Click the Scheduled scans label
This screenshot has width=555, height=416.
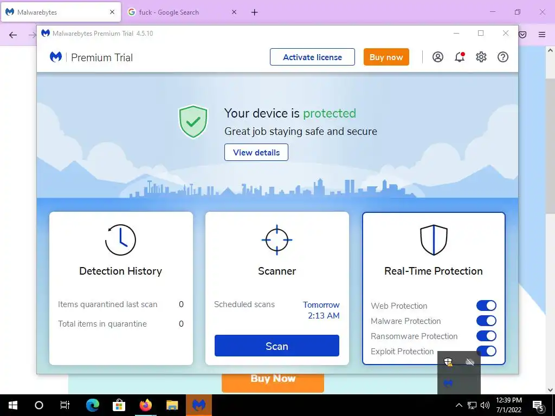click(244, 304)
